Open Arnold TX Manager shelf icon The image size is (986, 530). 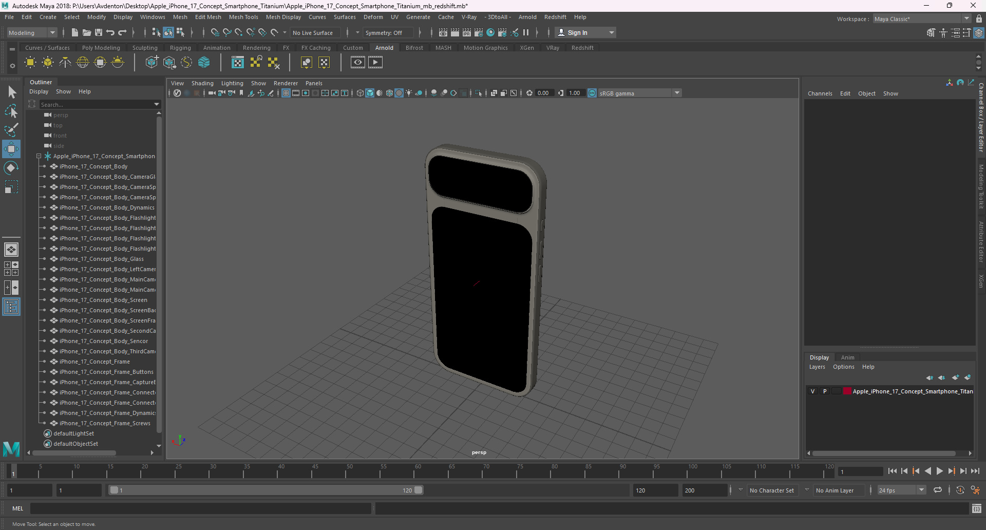(237, 63)
